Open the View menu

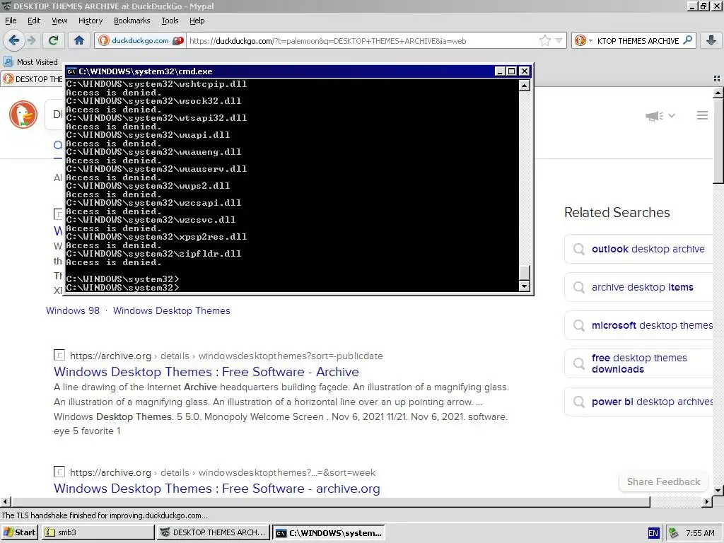(x=59, y=21)
